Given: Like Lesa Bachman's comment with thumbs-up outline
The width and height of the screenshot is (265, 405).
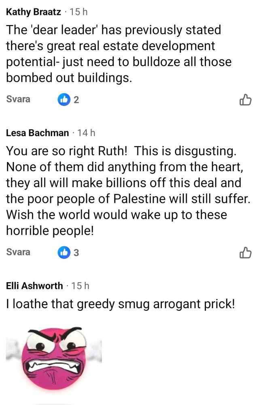Looking at the screenshot, I should [x=246, y=253].
